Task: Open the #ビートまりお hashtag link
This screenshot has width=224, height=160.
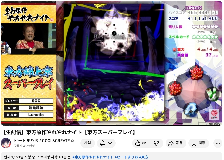Action: 126,157
